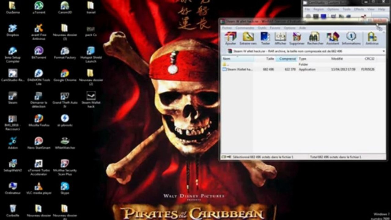The image size is (391, 220).
Task: Select the Steam desktop icon
Action: 13,98
